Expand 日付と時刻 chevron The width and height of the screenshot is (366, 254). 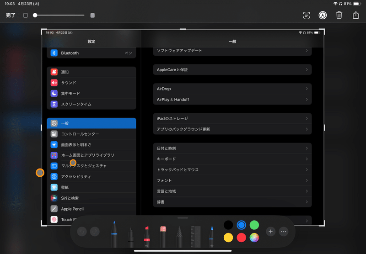click(x=307, y=148)
